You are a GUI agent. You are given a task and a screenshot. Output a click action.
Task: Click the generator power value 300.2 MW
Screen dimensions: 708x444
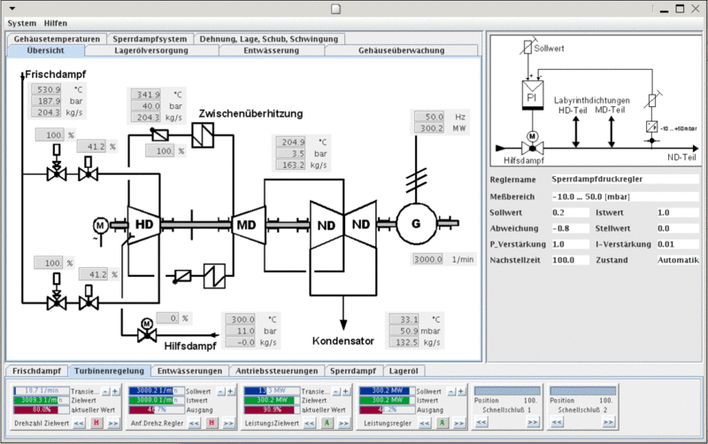pos(429,128)
